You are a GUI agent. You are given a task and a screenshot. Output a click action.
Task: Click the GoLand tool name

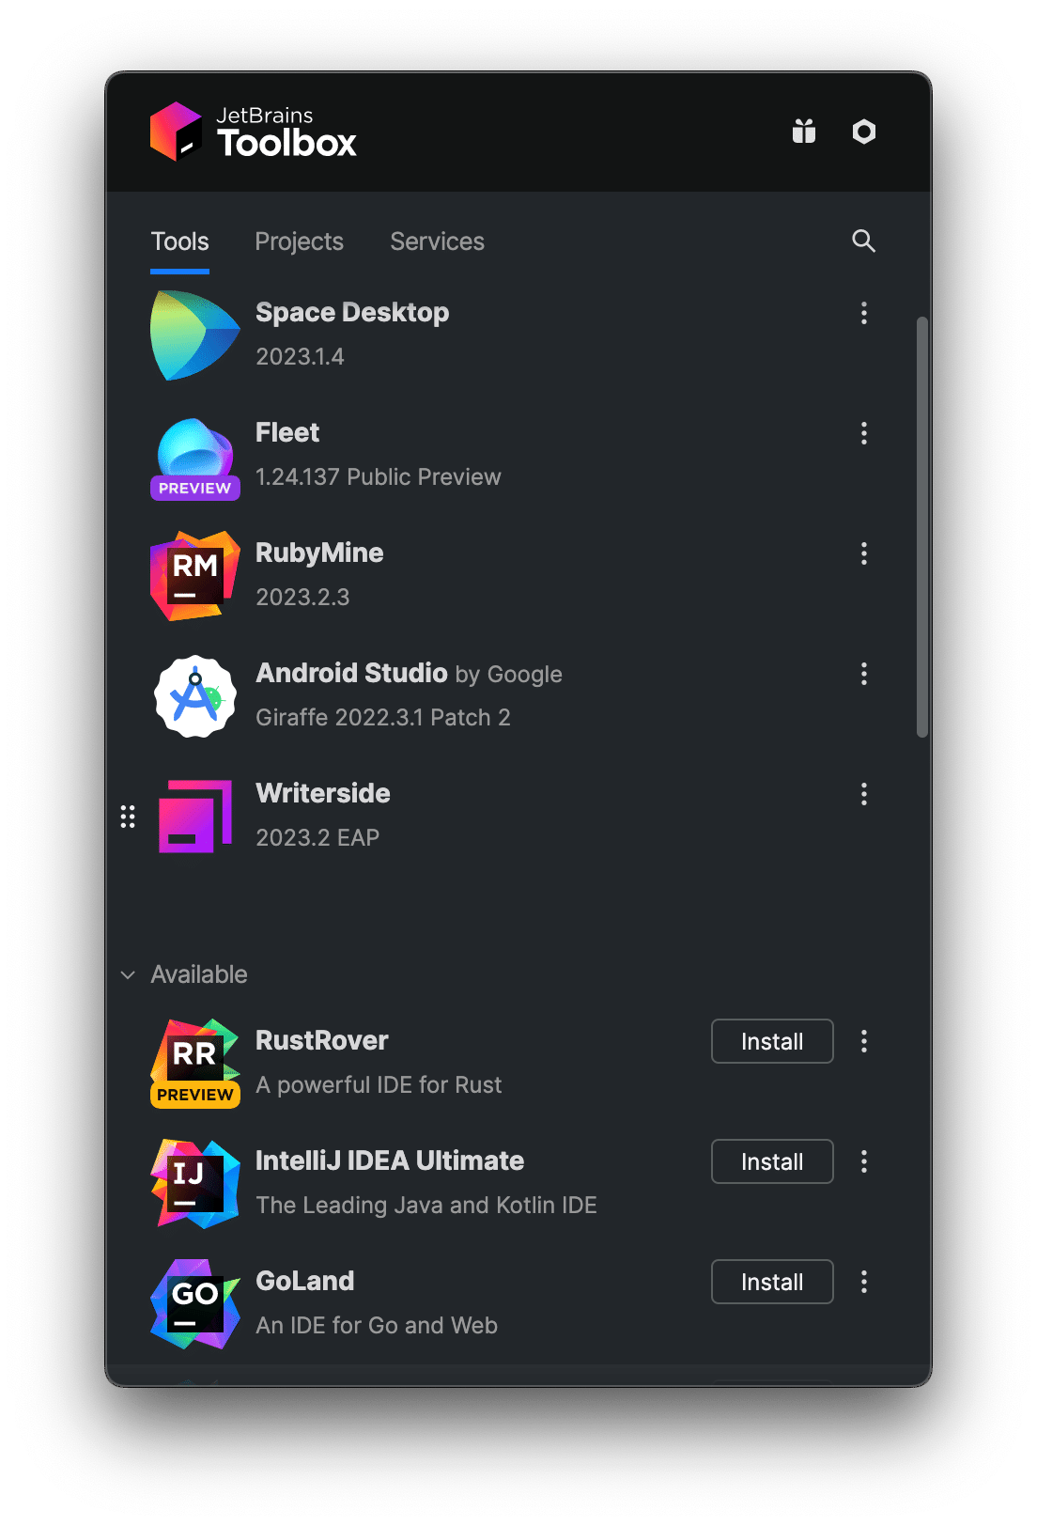[x=305, y=1282]
